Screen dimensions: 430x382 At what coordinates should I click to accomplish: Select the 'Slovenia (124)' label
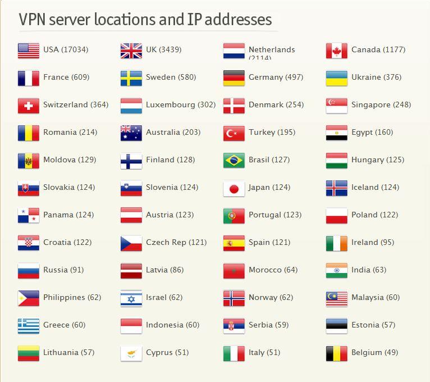point(172,187)
